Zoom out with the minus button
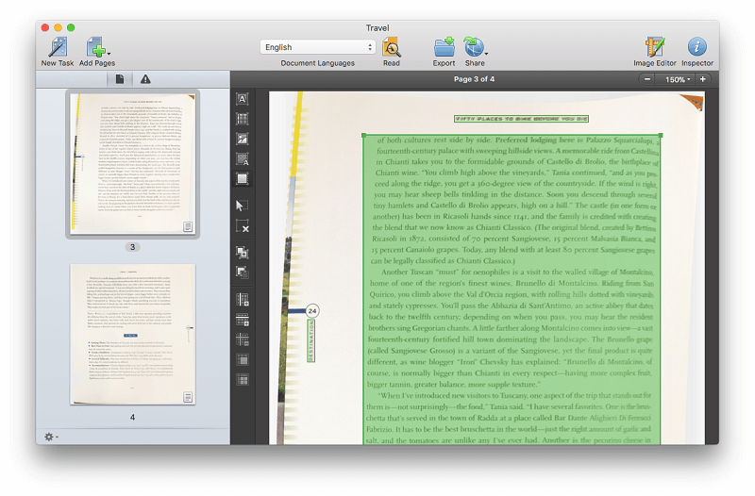 coord(647,79)
